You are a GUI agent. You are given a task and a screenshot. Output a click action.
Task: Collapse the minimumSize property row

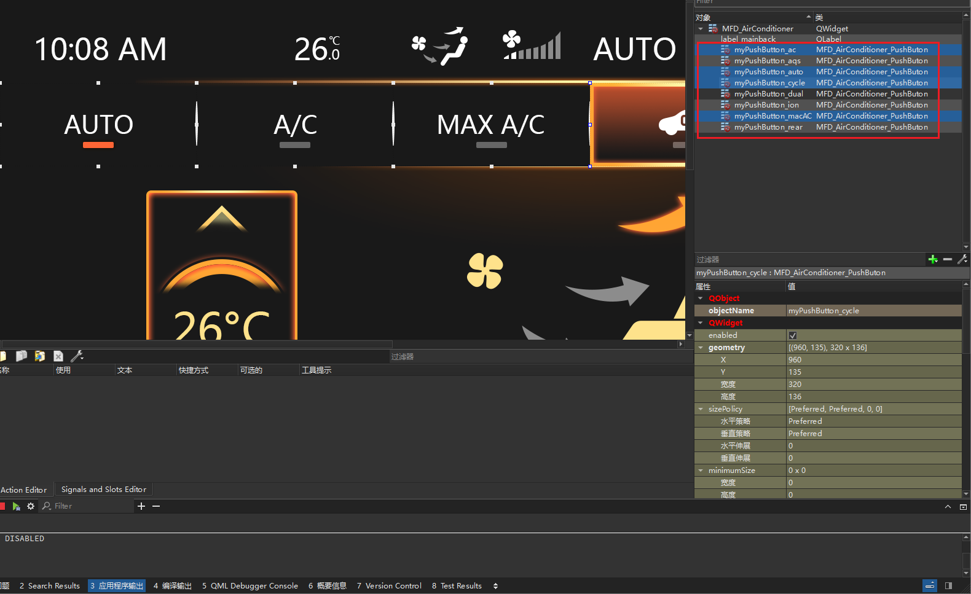coord(701,471)
